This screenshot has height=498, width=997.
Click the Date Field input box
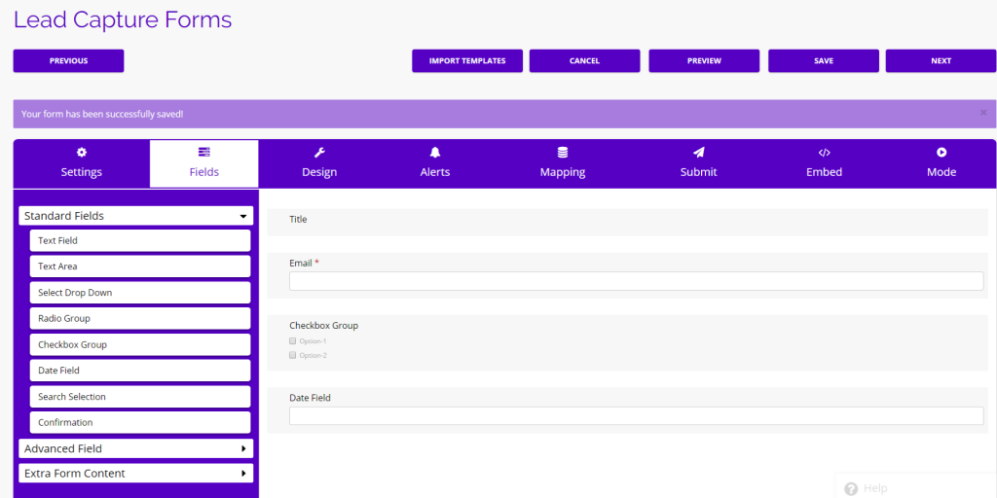coord(637,416)
